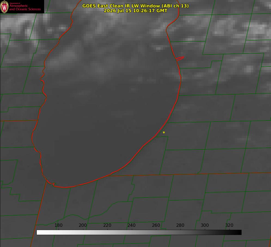Click the 220 colorbar label

click(107, 225)
